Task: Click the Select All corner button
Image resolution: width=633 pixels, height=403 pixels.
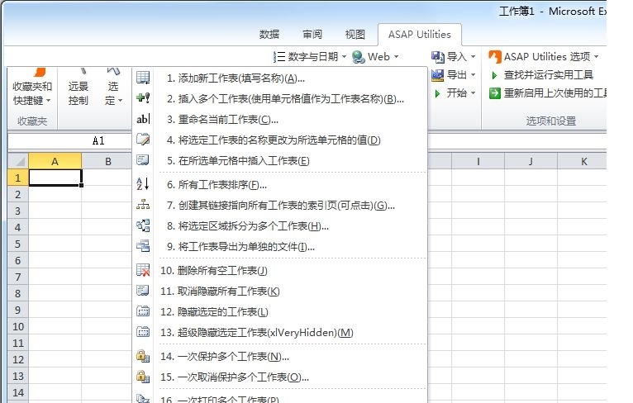Action: (x=17, y=161)
